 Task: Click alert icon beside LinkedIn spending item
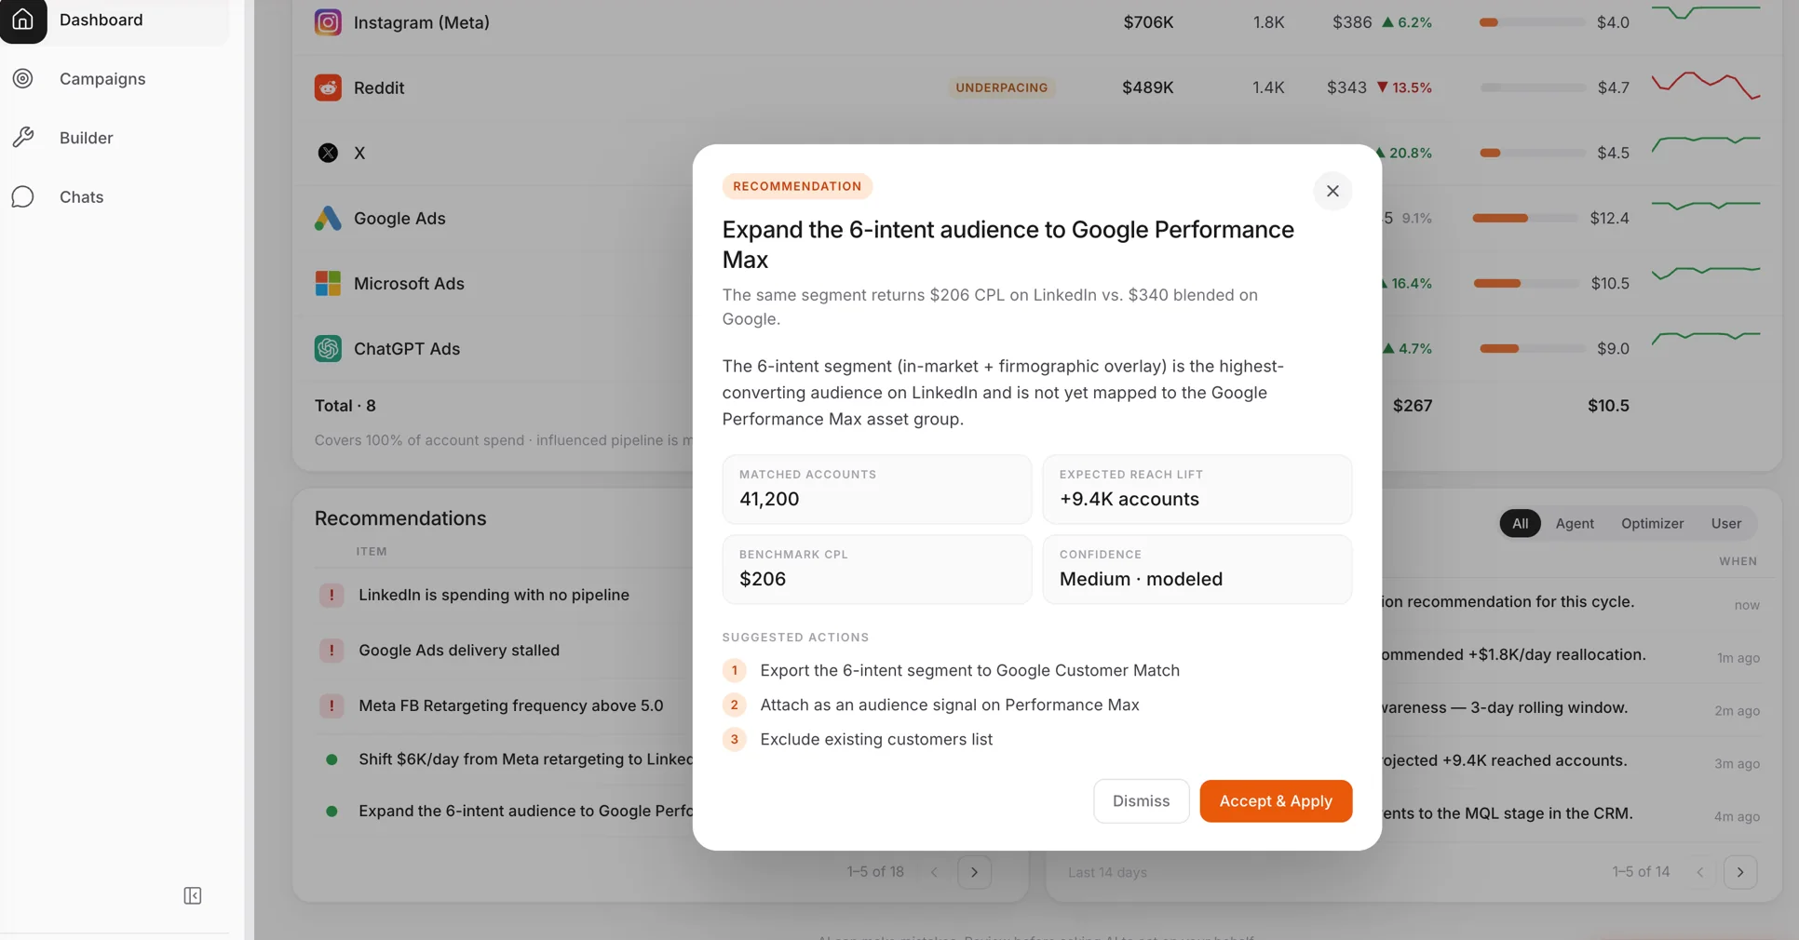point(331,595)
